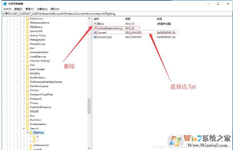Expand the Screensavers tree node
Image resolution: width=233 pixels, height=150 pixels.
24,124
